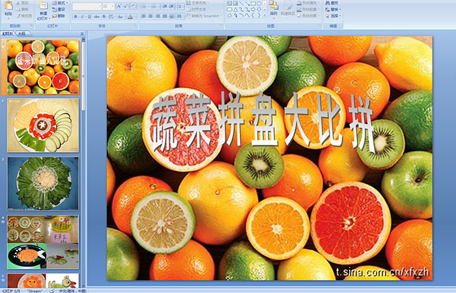
Task: Open the Character Spacing (AV) dropdown
Action: (112, 16)
